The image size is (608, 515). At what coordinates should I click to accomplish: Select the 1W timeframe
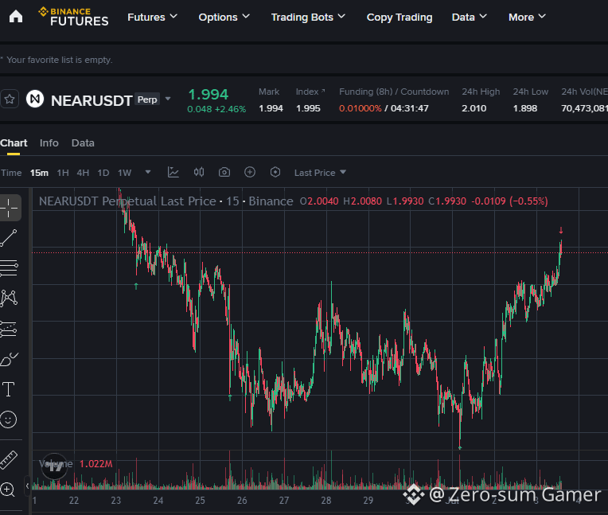[124, 173]
